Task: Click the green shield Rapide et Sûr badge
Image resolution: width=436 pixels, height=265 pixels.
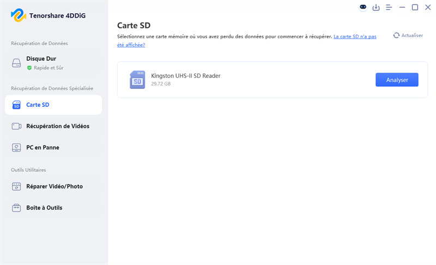Action: (29, 68)
